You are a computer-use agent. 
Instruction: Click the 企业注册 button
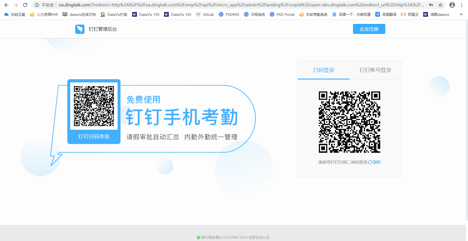tap(369, 29)
